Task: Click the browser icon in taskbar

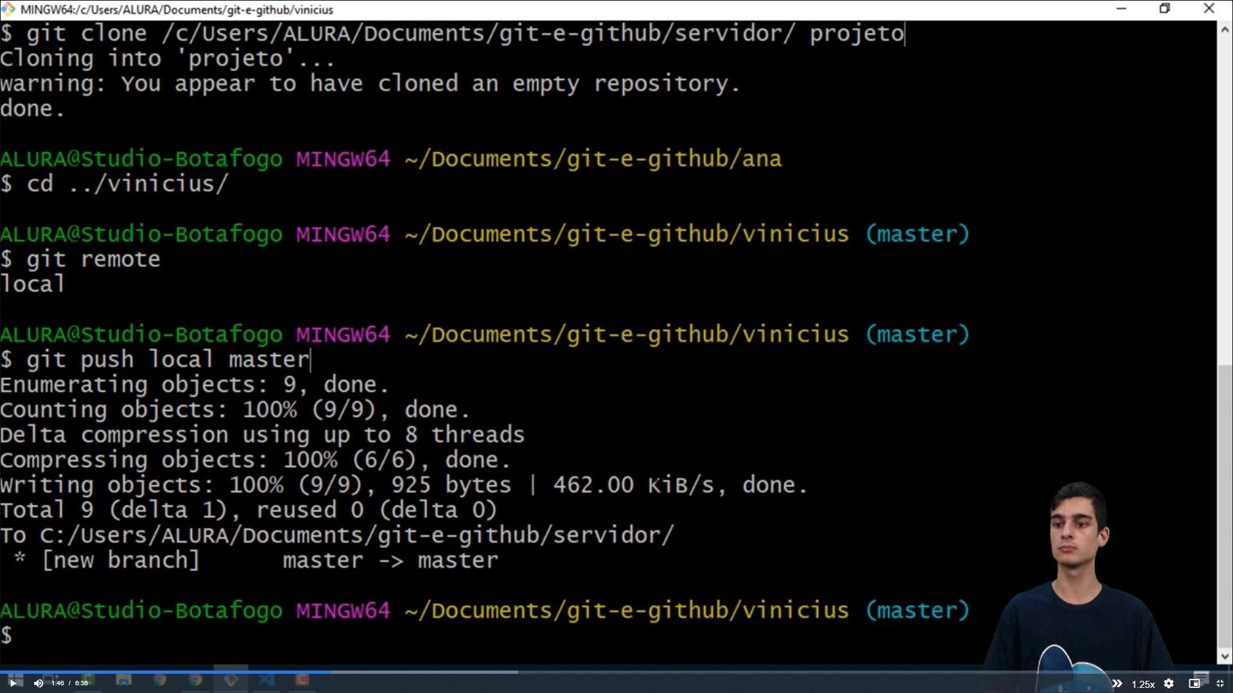Action: [160, 683]
